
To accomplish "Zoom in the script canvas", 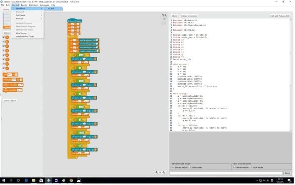I will pyautogui.click(x=164, y=173).
